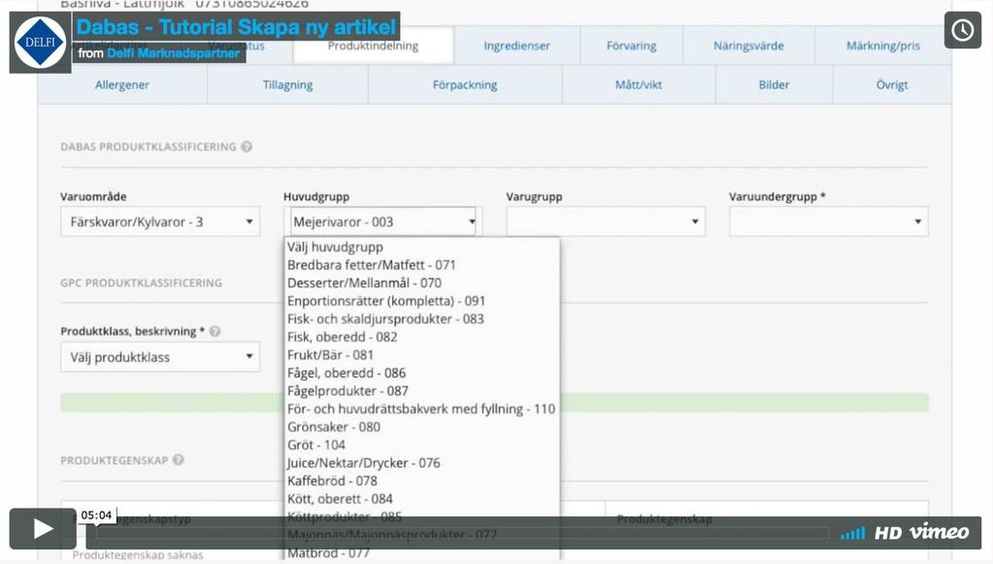Select Kaffebröd - 078 option
The height and width of the screenshot is (564, 993).
click(422, 481)
